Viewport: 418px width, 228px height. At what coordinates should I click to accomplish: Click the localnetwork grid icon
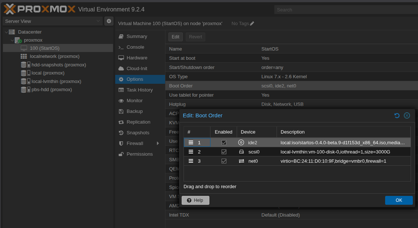click(24, 56)
